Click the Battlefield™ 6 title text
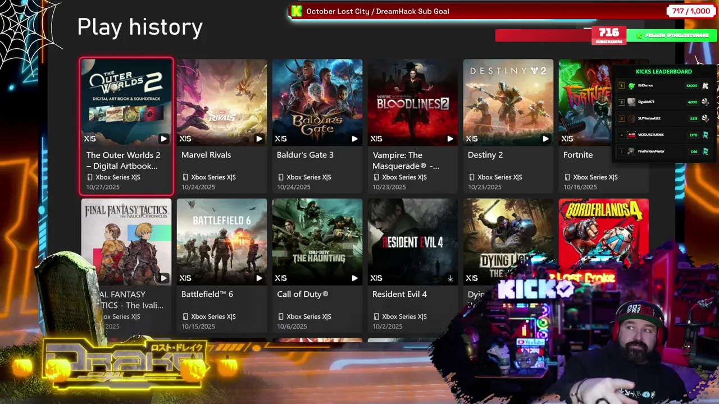 [207, 294]
